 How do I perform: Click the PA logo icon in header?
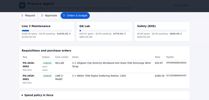[x=22, y=5]
